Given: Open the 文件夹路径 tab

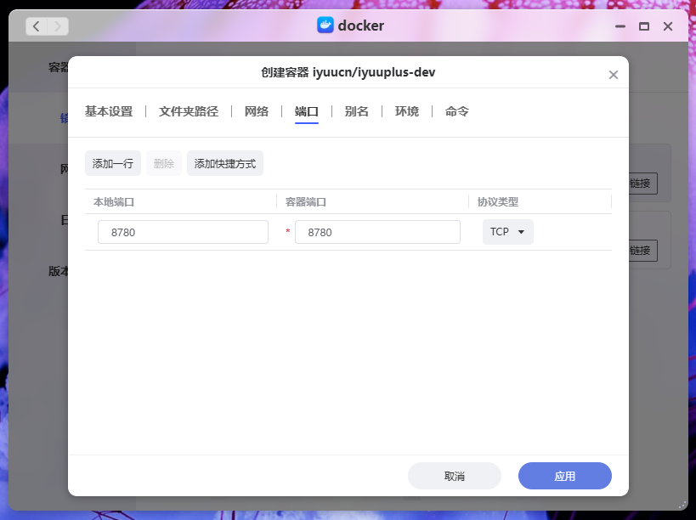Looking at the screenshot, I should (189, 111).
